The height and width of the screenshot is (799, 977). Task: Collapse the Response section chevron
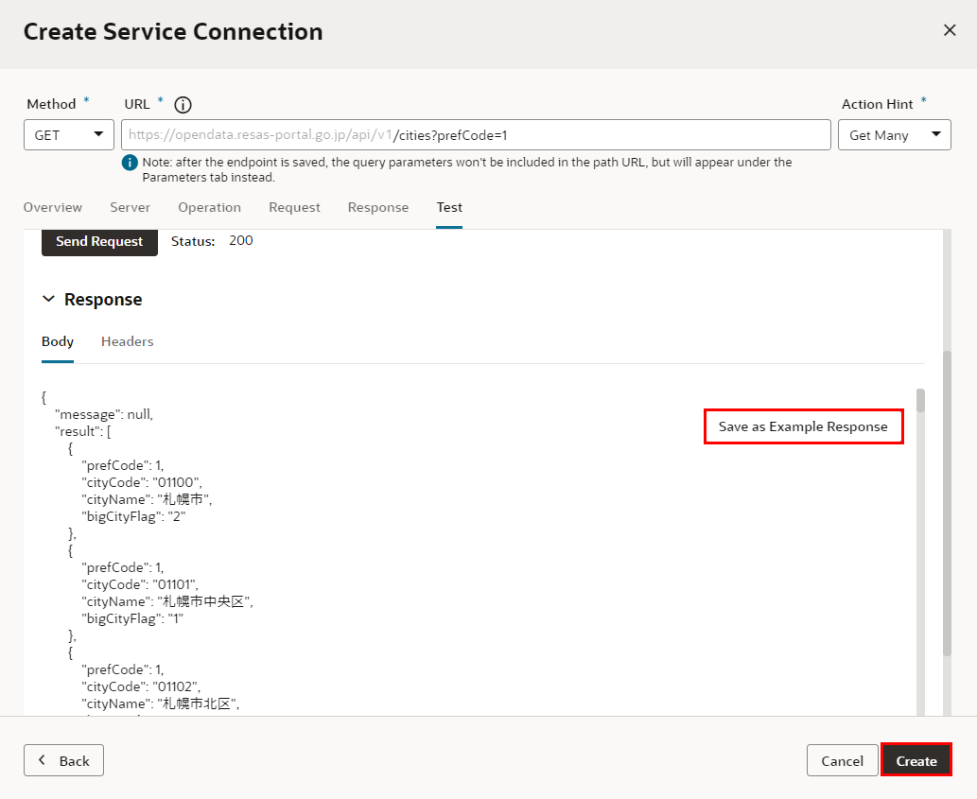[x=49, y=300]
